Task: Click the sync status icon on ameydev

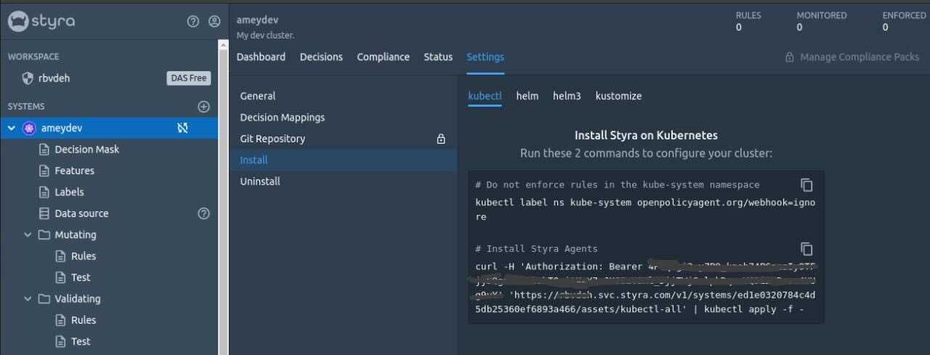Action: 182,128
